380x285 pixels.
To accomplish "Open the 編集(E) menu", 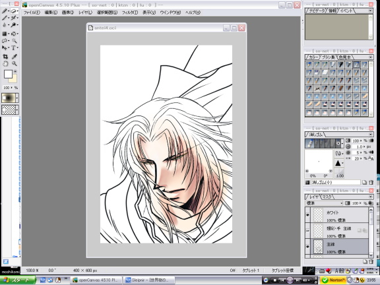I will (51, 13).
